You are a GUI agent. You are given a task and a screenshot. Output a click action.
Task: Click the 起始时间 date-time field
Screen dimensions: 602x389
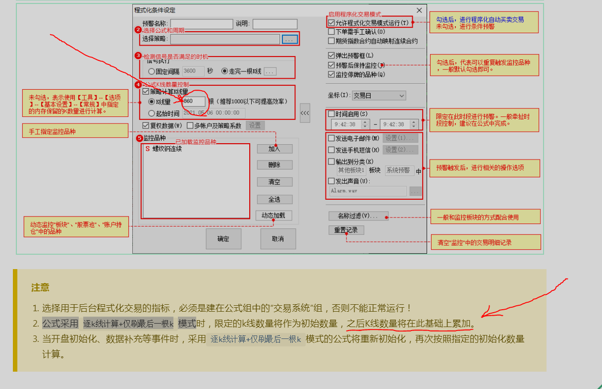(214, 113)
